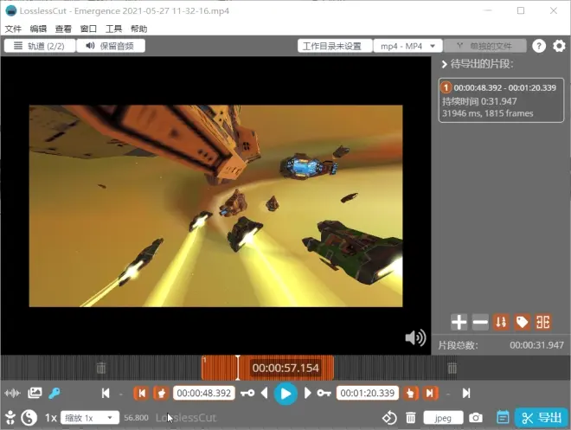Viewport: 571px width, 430px height.
Task: Click the video preview frame
Action: tap(216, 206)
